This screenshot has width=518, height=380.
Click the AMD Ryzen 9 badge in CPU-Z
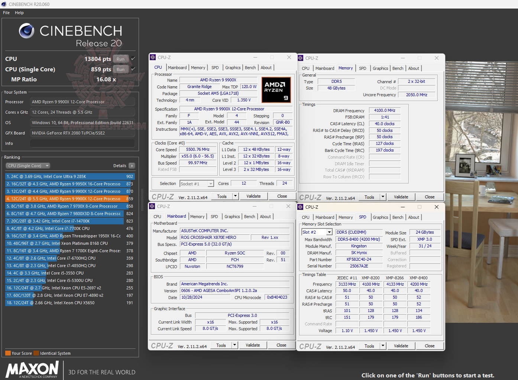276,90
